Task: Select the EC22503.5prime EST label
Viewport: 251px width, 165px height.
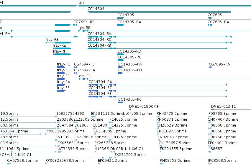Action: [88, 119]
